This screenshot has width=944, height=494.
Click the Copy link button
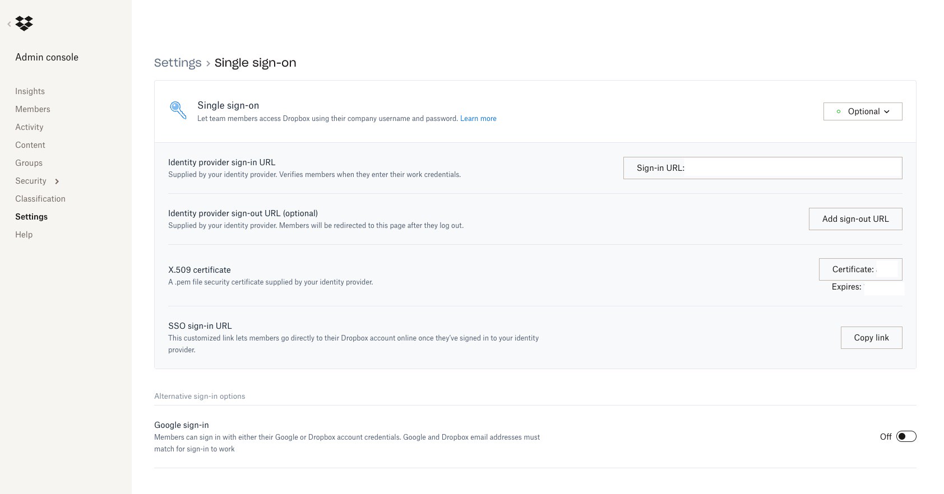click(871, 338)
